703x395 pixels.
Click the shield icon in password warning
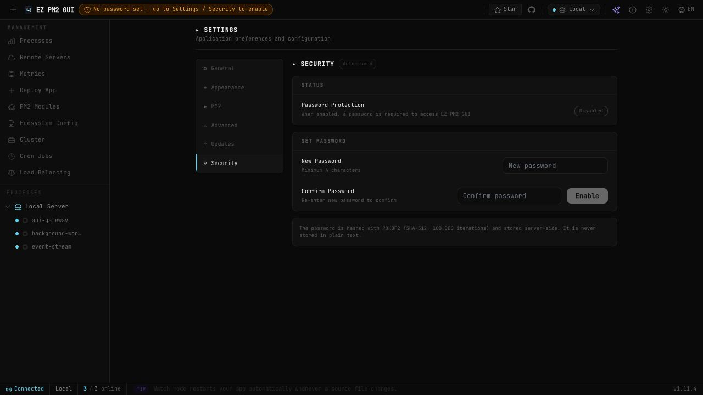pyautogui.click(x=87, y=10)
